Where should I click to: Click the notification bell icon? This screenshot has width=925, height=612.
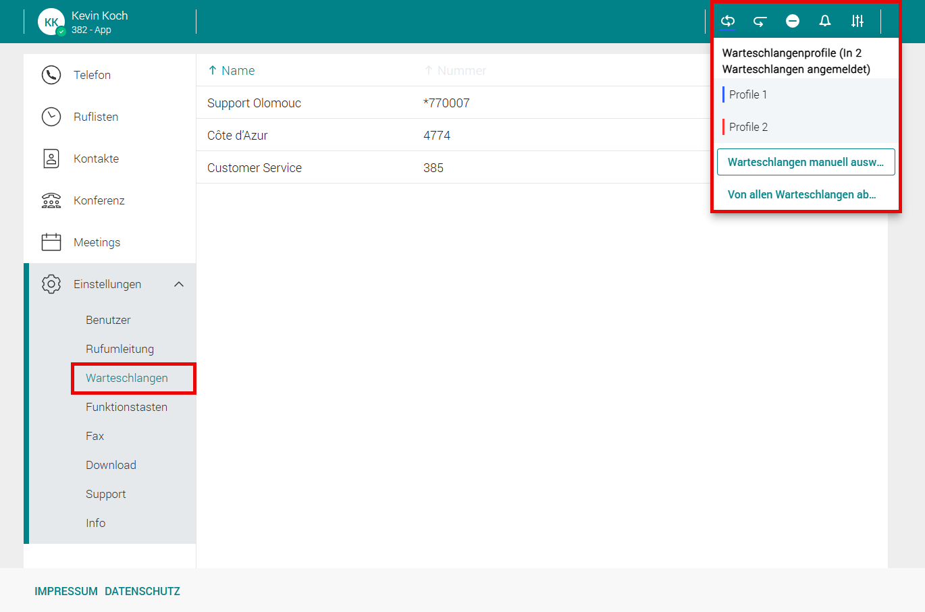tap(825, 21)
